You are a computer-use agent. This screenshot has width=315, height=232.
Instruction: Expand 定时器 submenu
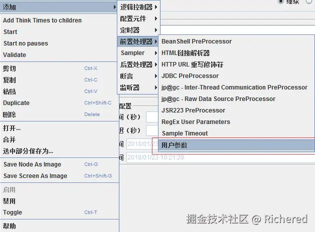tap(138, 30)
